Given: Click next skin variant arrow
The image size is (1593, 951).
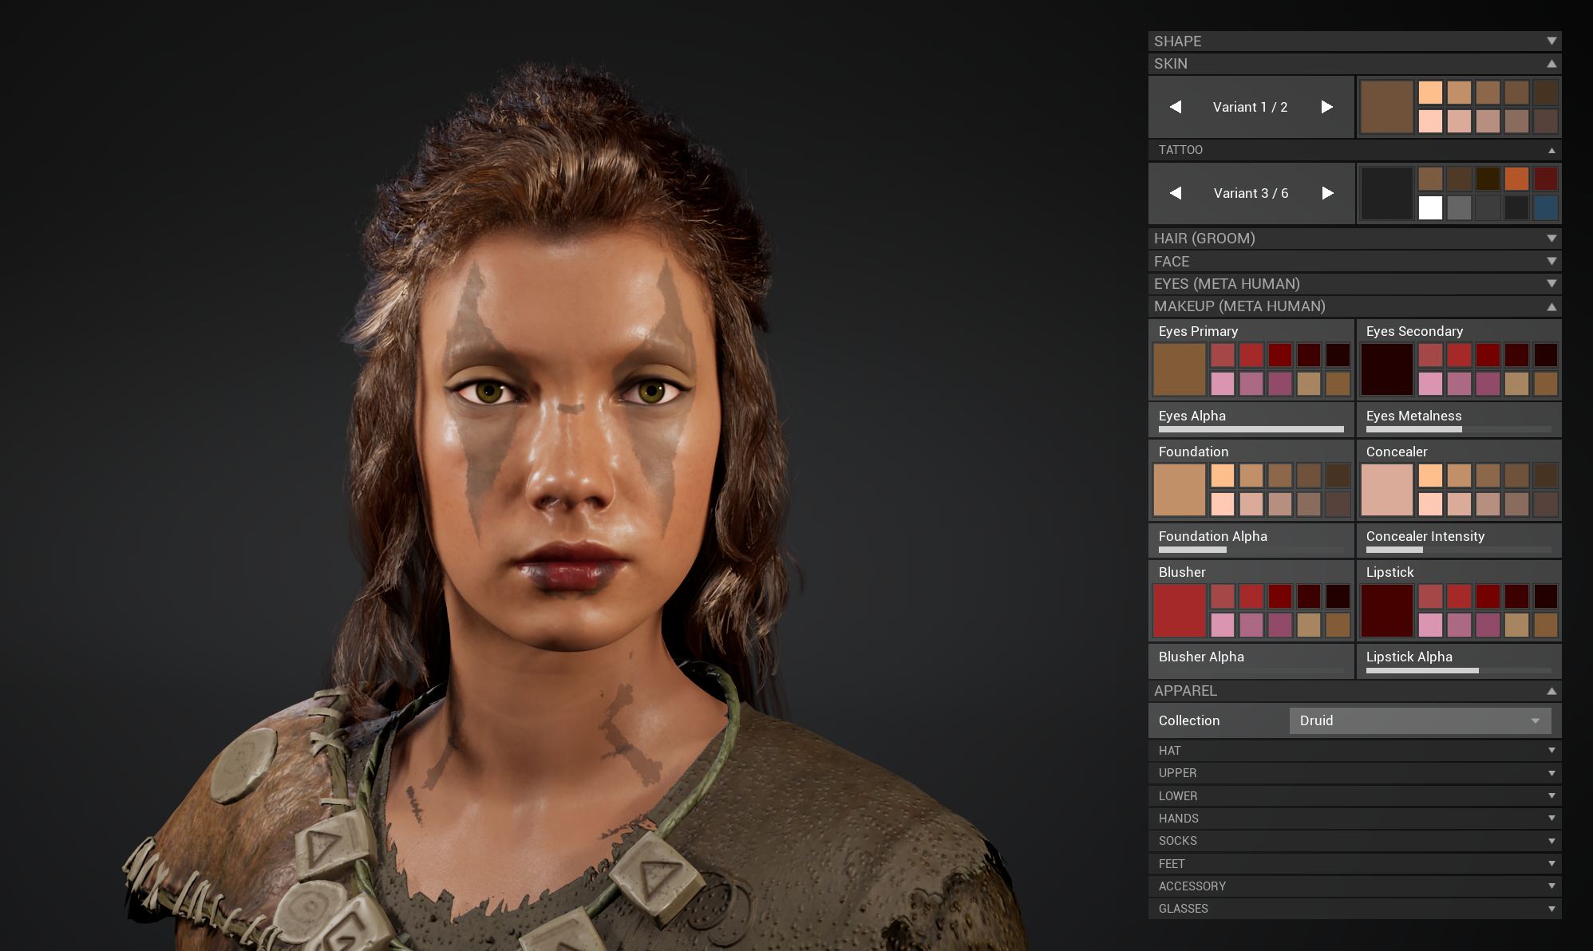Looking at the screenshot, I should point(1326,107).
